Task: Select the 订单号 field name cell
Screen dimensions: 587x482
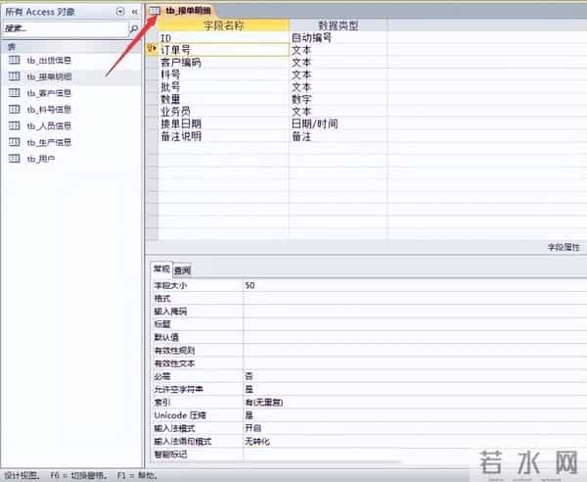Action: click(x=223, y=50)
